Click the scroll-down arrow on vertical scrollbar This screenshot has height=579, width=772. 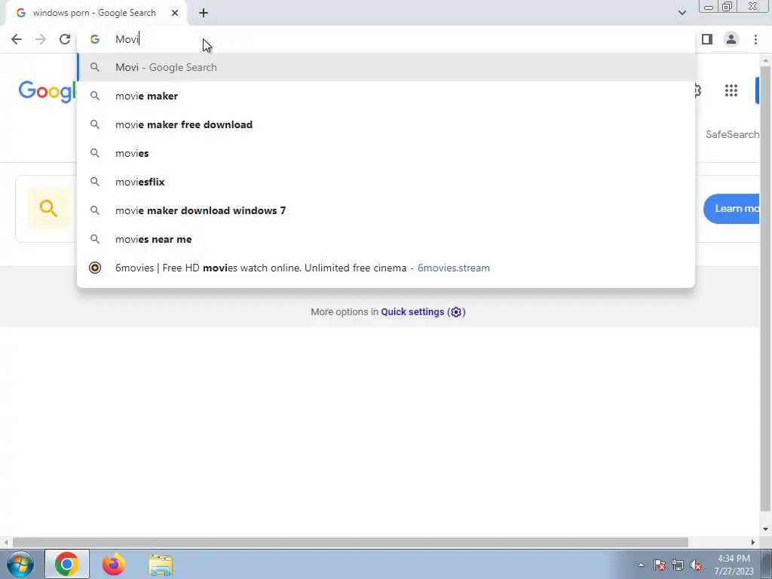[765, 530]
